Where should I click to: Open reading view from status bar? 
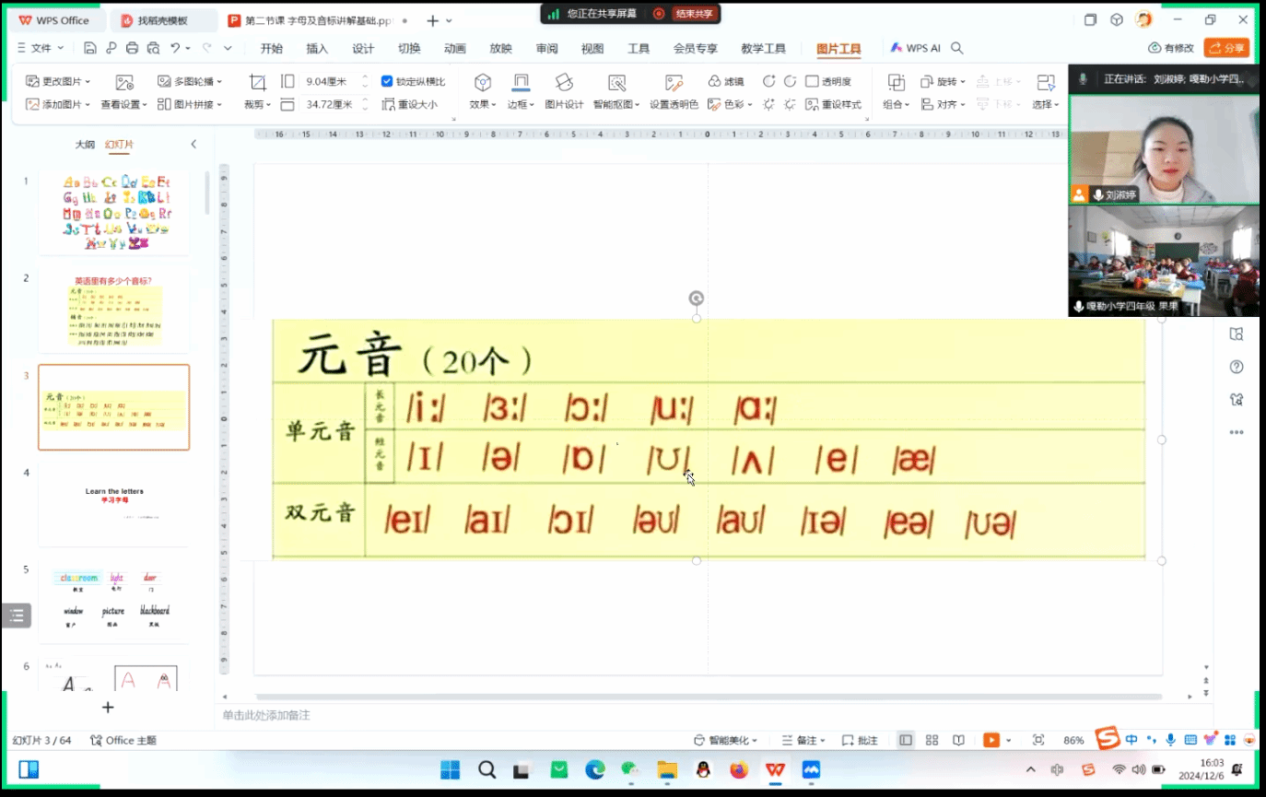[x=958, y=740]
